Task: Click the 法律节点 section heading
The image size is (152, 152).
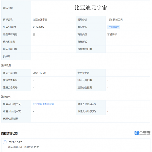Action: [x=6, y=65]
